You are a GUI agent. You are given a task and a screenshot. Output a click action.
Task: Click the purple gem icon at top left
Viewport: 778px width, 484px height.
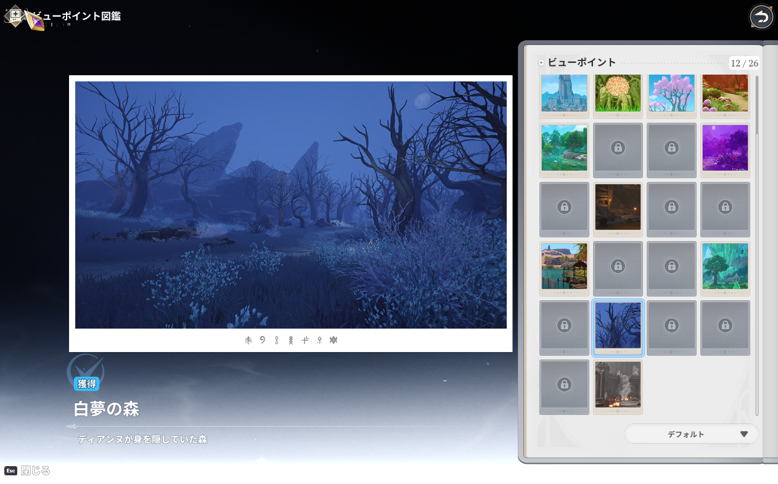(35, 22)
